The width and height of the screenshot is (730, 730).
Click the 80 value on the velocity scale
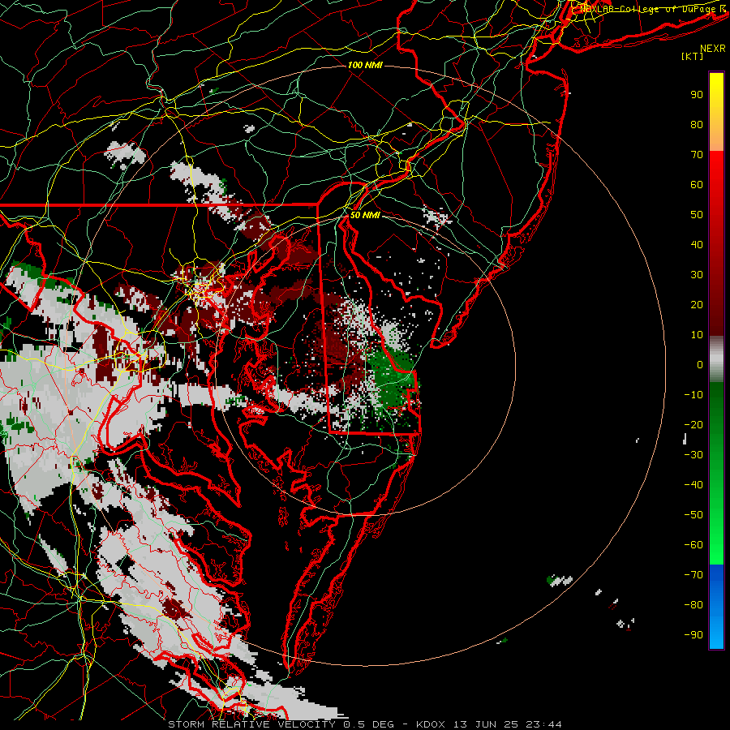[697, 125]
